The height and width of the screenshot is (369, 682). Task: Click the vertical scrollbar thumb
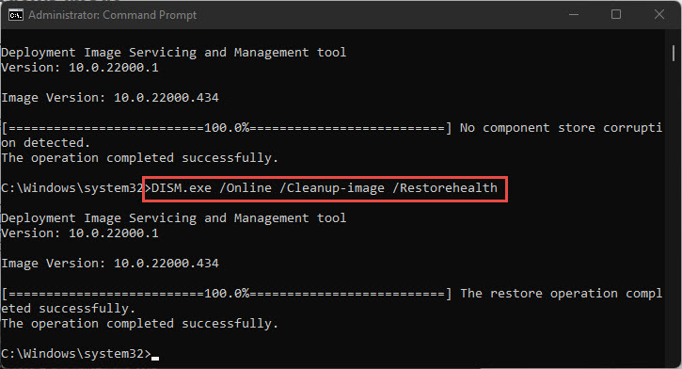[674, 53]
